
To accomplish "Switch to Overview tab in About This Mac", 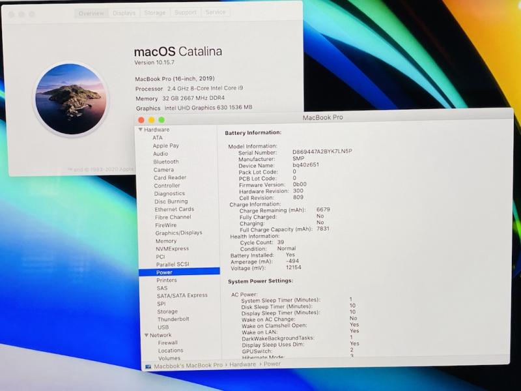I will [x=91, y=13].
